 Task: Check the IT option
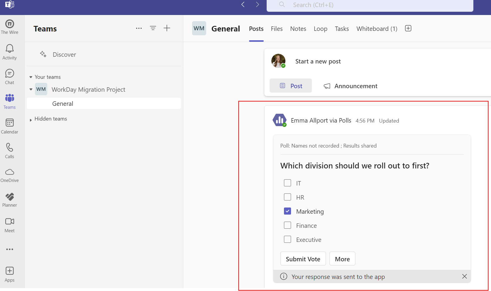(x=287, y=183)
